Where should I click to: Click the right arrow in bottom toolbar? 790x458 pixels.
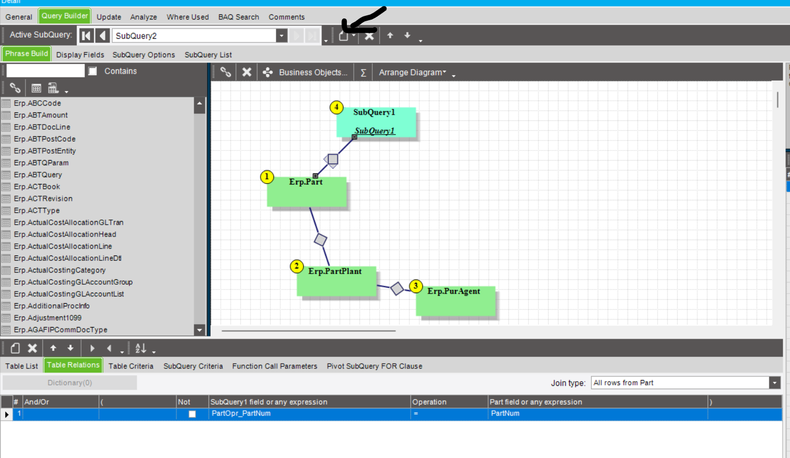click(92, 348)
